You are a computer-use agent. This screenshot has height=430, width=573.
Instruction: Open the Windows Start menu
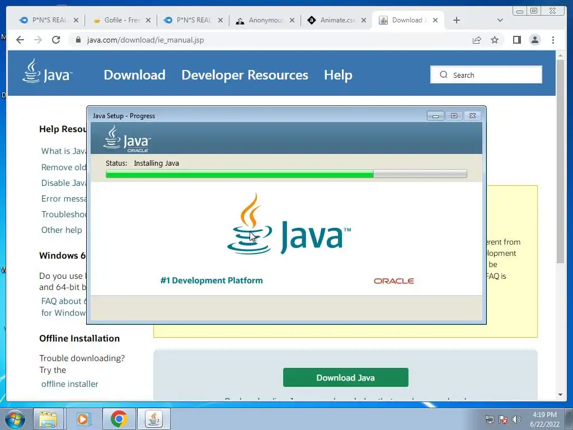15,419
